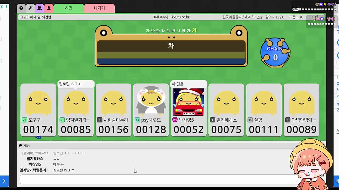Click speech bubble 아 틴은 above 박창영5

pyautogui.click(x=189, y=84)
